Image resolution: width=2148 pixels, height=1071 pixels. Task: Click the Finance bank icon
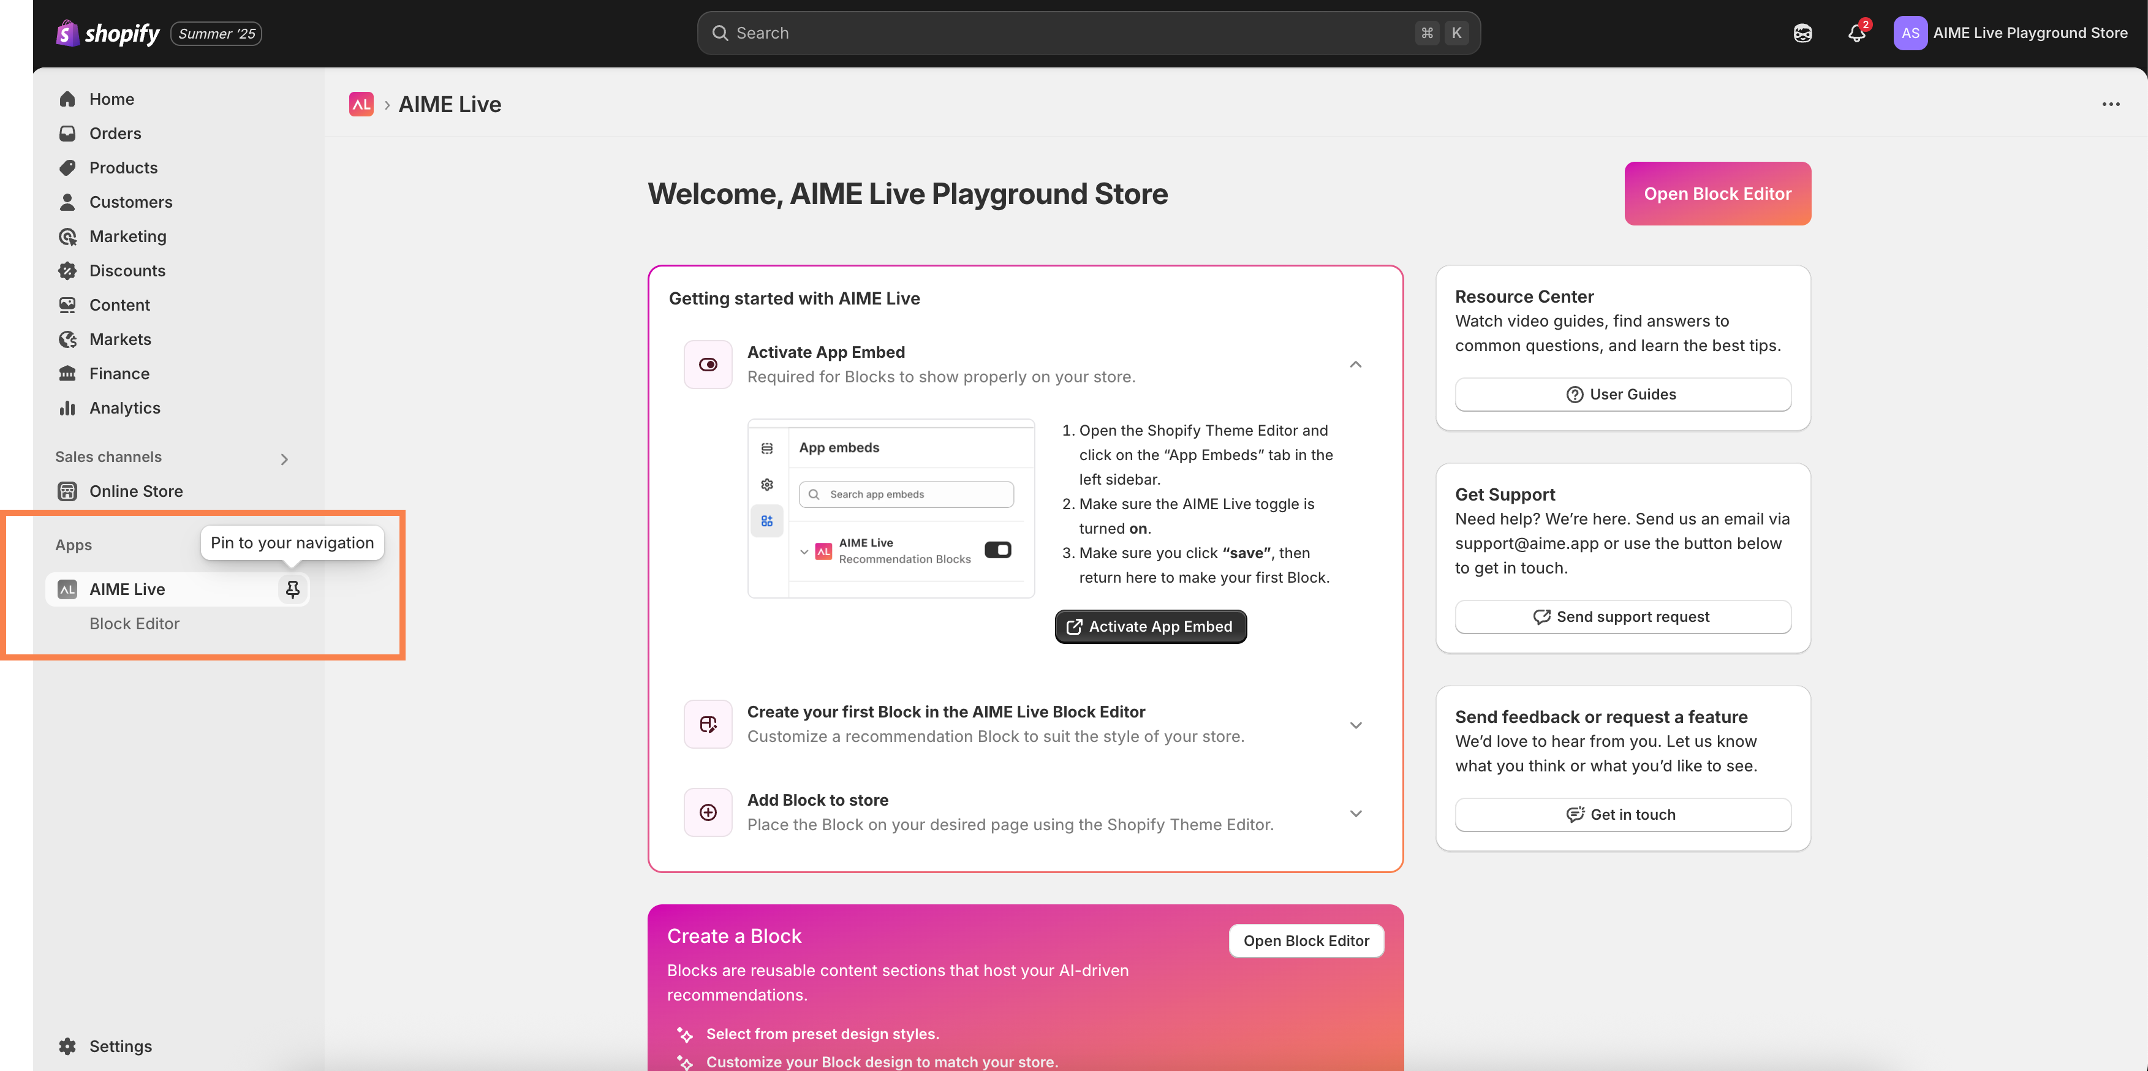(67, 374)
